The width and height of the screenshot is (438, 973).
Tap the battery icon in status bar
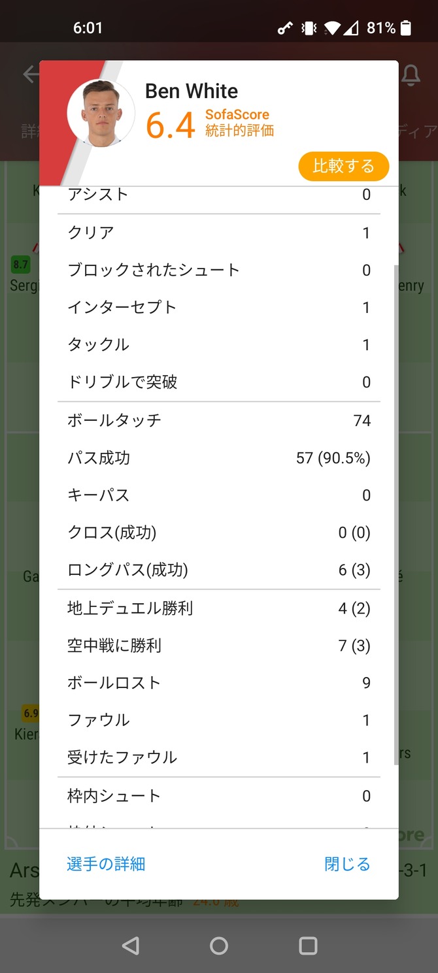click(406, 27)
